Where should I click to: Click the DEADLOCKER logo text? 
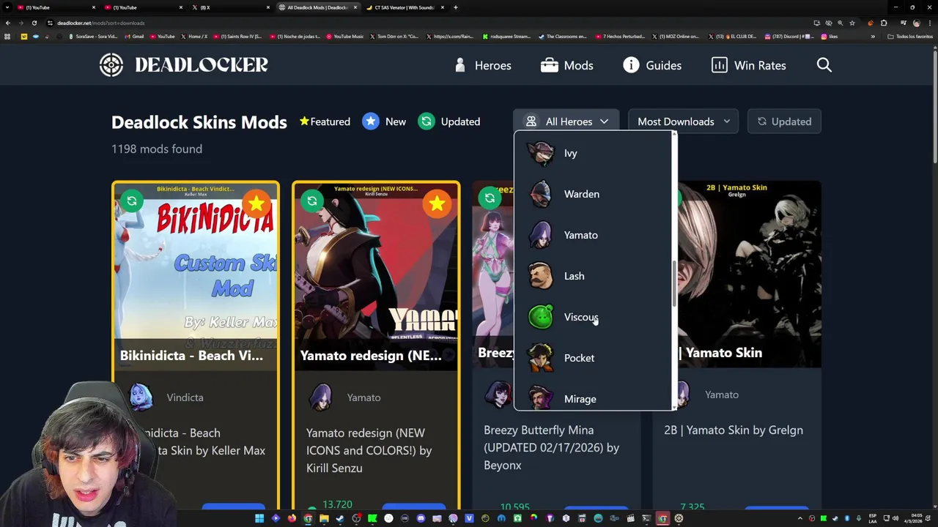(202, 65)
